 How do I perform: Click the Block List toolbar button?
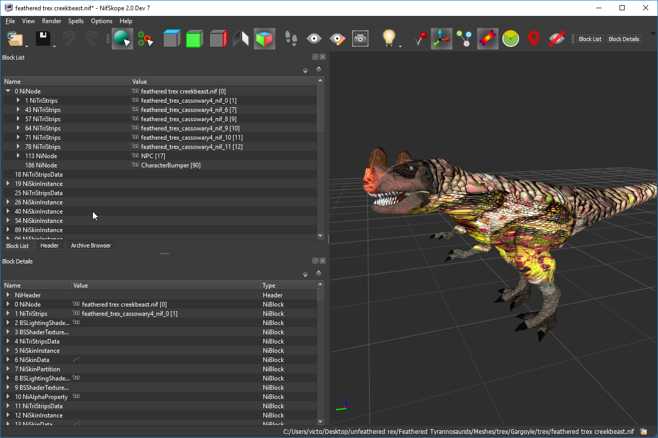[590, 39]
